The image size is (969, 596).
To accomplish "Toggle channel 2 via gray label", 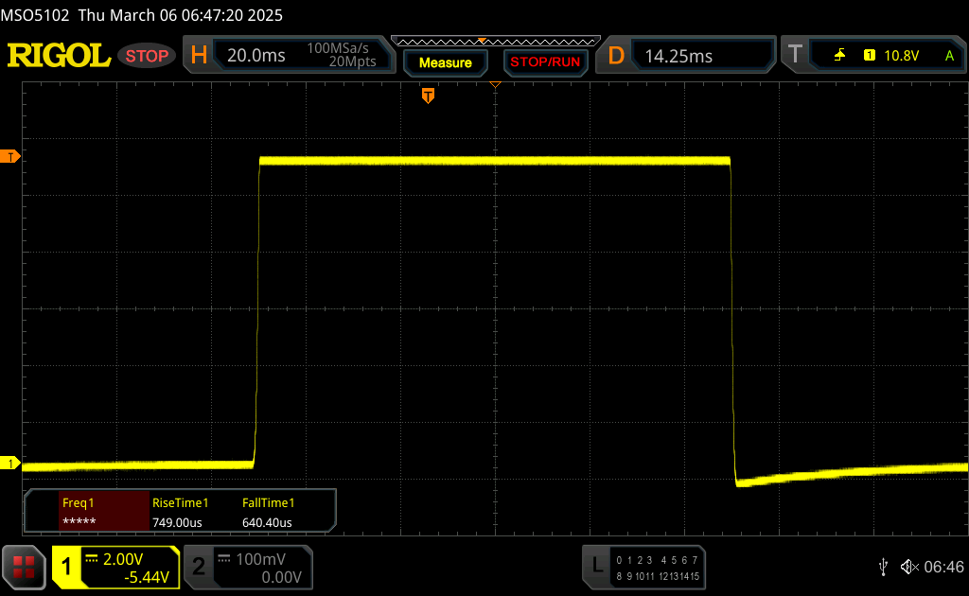I will pos(199,567).
